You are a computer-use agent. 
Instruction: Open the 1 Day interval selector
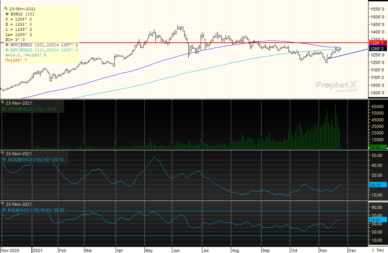coord(378,250)
